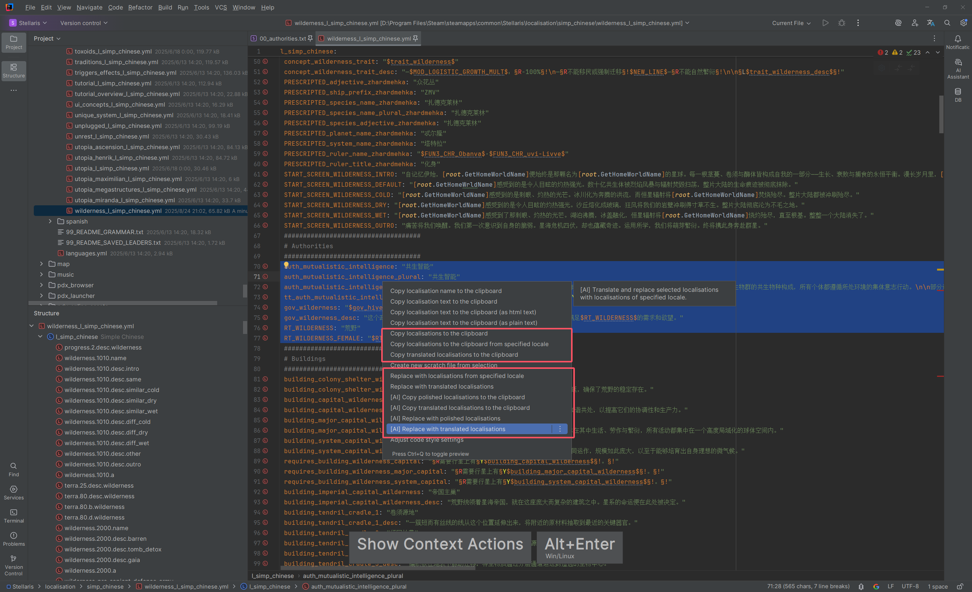Image resolution: width=972 pixels, height=592 pixels.
Task: Open the Services tool window
Action: pos(14,493)
